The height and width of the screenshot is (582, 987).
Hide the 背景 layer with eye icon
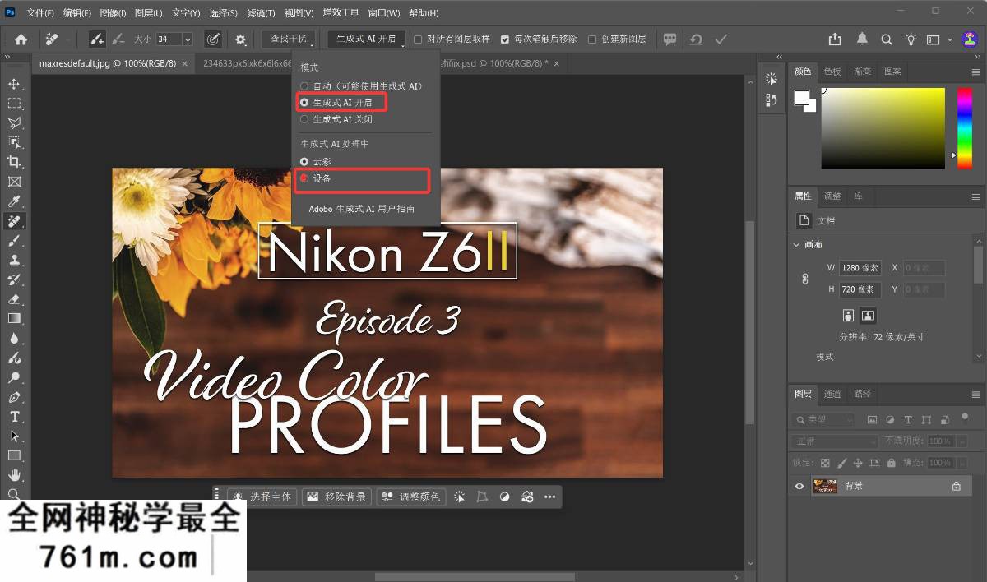[x=799, y=486]
